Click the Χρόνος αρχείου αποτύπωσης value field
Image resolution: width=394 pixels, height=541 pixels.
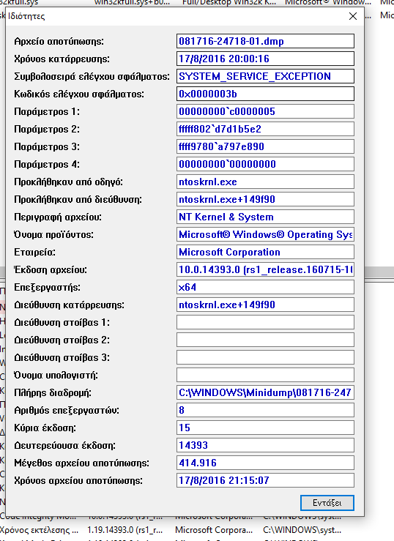(x=265, y=481)
